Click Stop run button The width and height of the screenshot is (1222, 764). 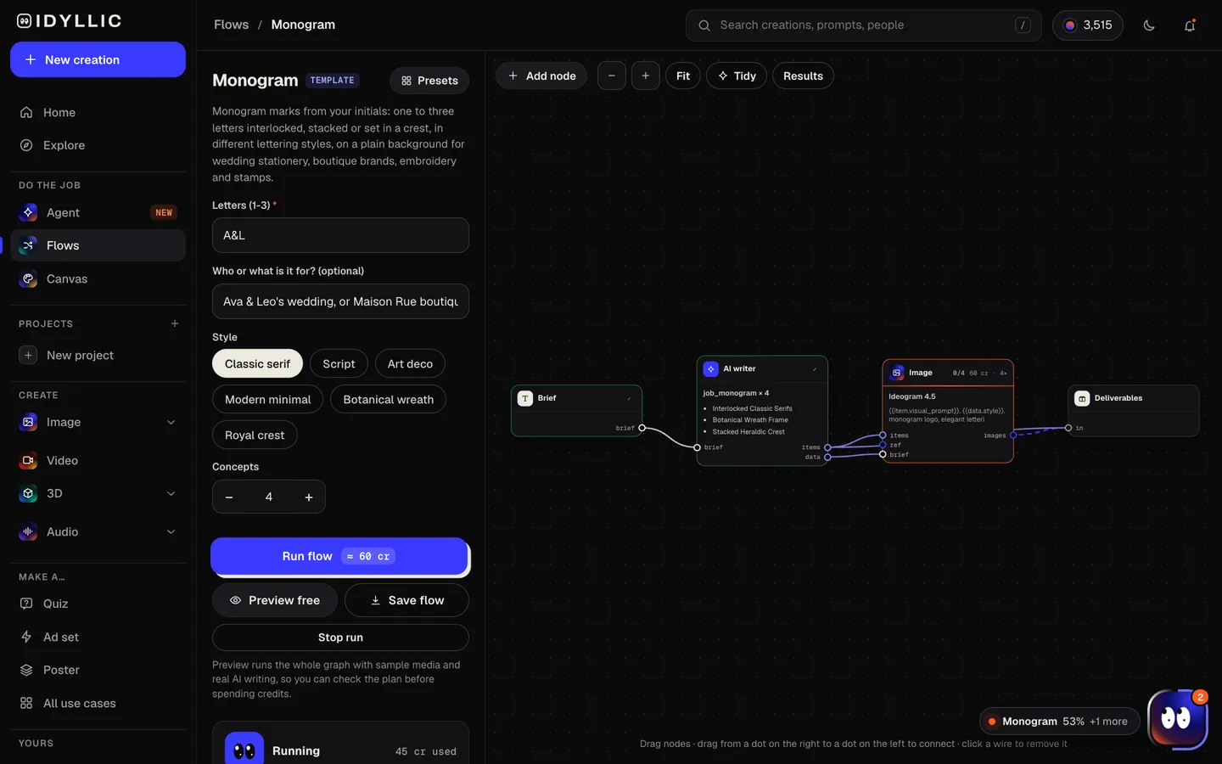point(340,638)
